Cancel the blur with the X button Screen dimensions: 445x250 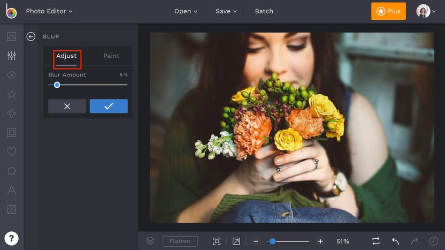[x=67, y=106]
